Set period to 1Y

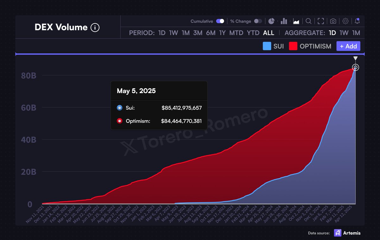pyautogui.click(x=222, y=33)
